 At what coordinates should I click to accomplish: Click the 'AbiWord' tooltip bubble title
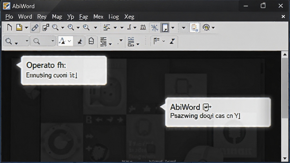(x=185, y=107)
